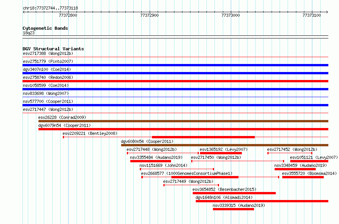Open variant esv3555720 (Boomsma2014) label
The image size is (339, 224).
(309, 173)
